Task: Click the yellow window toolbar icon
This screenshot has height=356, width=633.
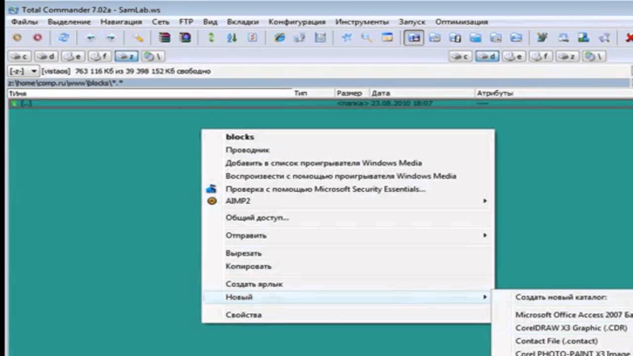Action: 387,38
